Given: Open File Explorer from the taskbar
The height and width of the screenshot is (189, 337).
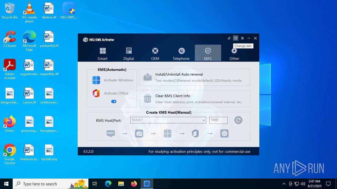Looking at the screenshot, I should point(121,184).
